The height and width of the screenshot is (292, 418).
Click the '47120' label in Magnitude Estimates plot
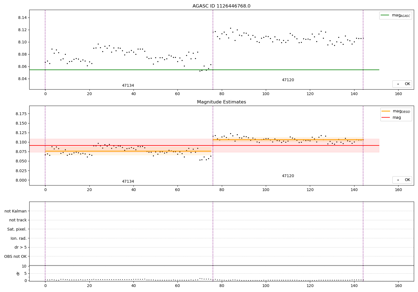(x=288, y=176)
